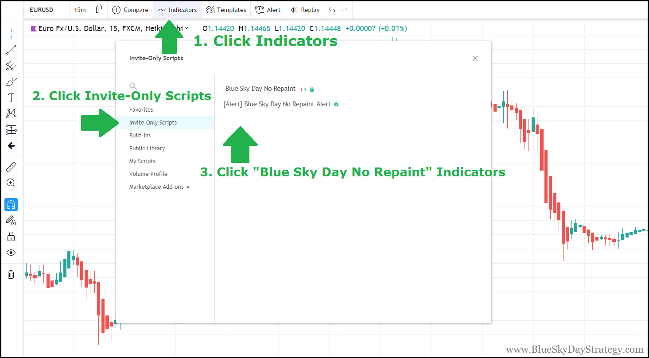Click lock icon beside Blue Sky Day No Repaint

tap(312, 89)
